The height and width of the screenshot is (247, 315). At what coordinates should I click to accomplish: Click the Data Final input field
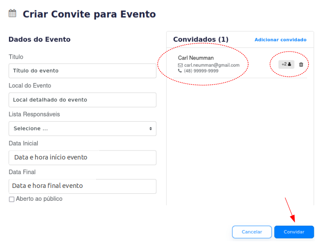coord(83,186)
